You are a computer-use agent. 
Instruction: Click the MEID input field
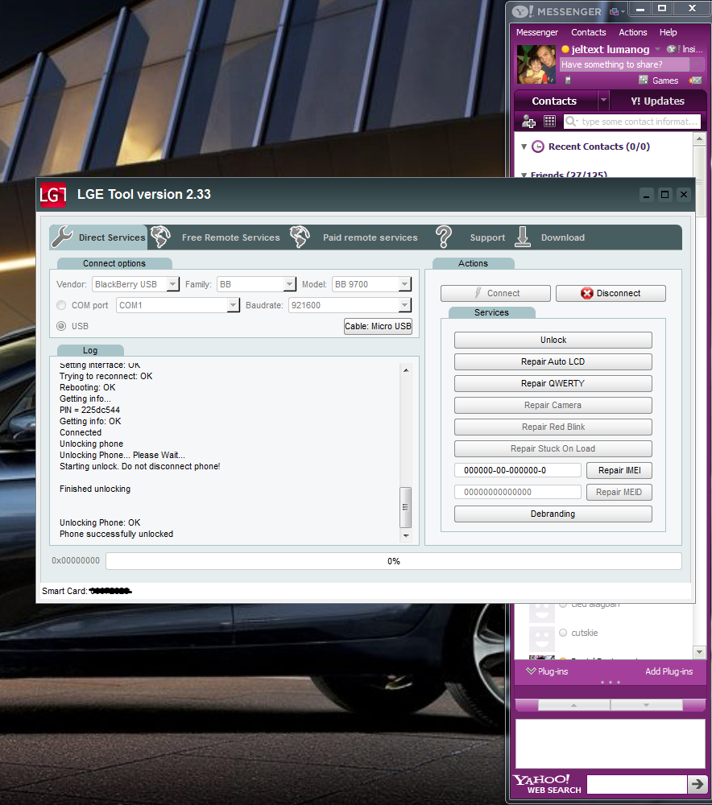pyautogui.click(x=518, y=492)
